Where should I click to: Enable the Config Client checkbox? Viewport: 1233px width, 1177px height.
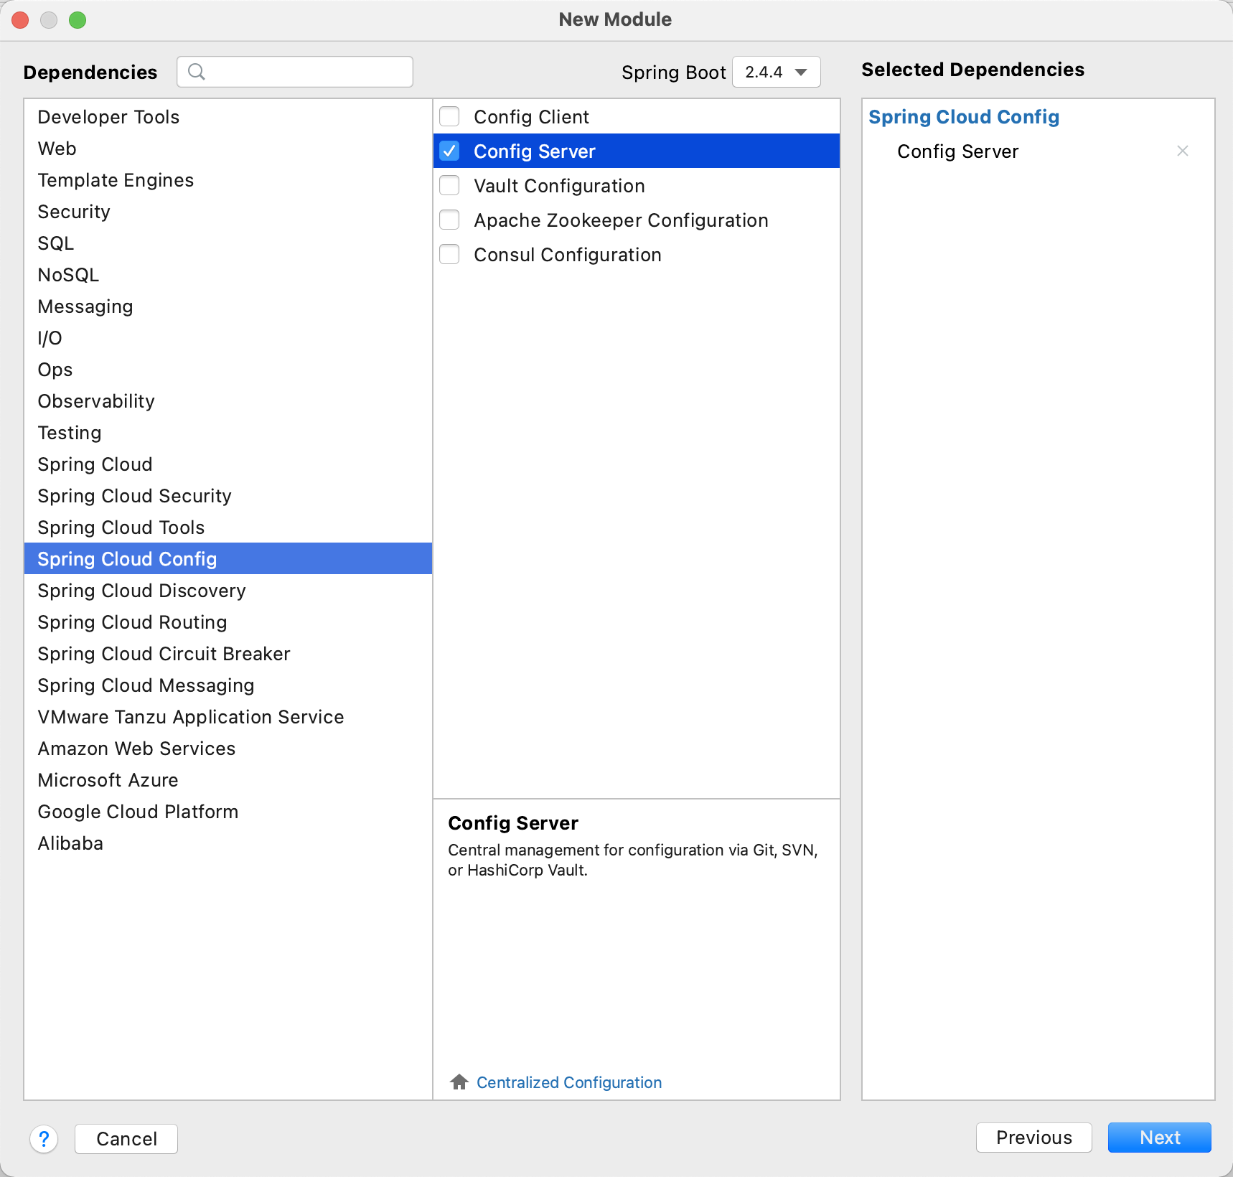coord(450,116)
